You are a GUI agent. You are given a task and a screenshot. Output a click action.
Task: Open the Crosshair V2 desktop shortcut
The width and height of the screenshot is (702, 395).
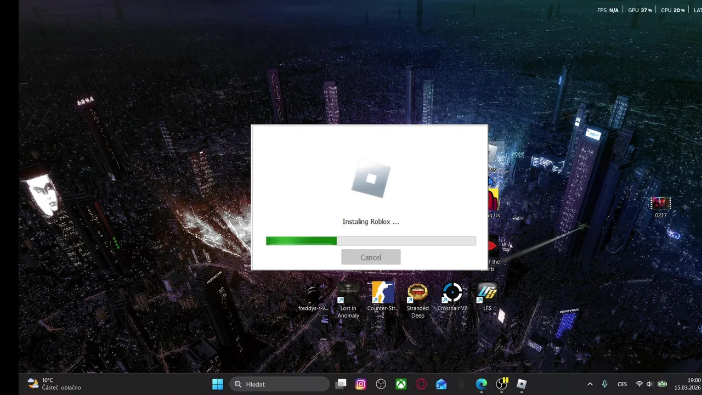452,297
